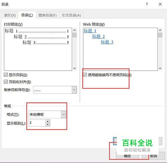Close the 目录 dialog
Image resolution: width=167 pixels, height=163 pixels.
click(160, 4)
